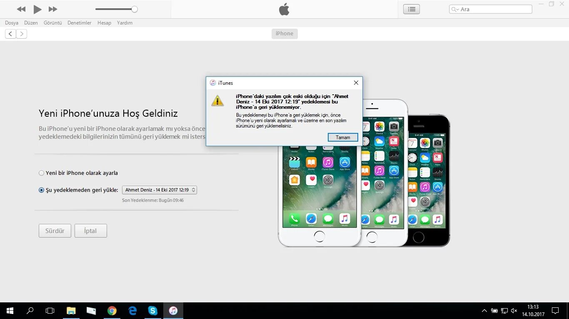
Task: Click the Apple logo in header
Action: (284, 9)
